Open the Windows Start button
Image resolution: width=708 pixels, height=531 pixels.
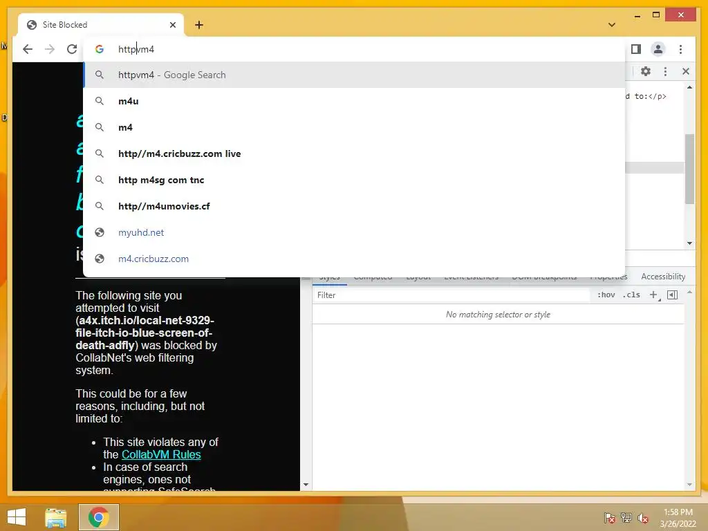tap(17, 517)
